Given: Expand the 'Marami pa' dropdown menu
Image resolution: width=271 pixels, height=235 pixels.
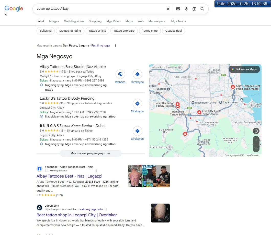Looking at the screenshot, I should click(157, 21).
